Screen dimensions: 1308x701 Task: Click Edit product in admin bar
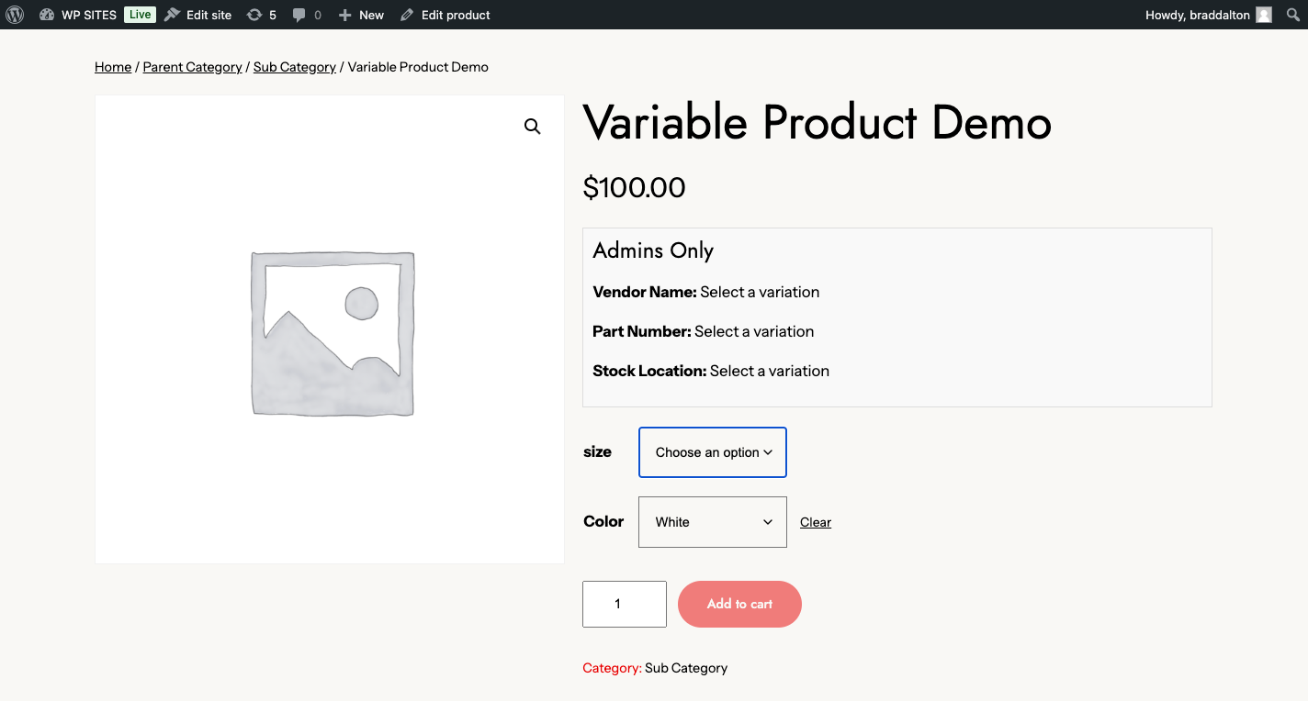tap(446, 15)
